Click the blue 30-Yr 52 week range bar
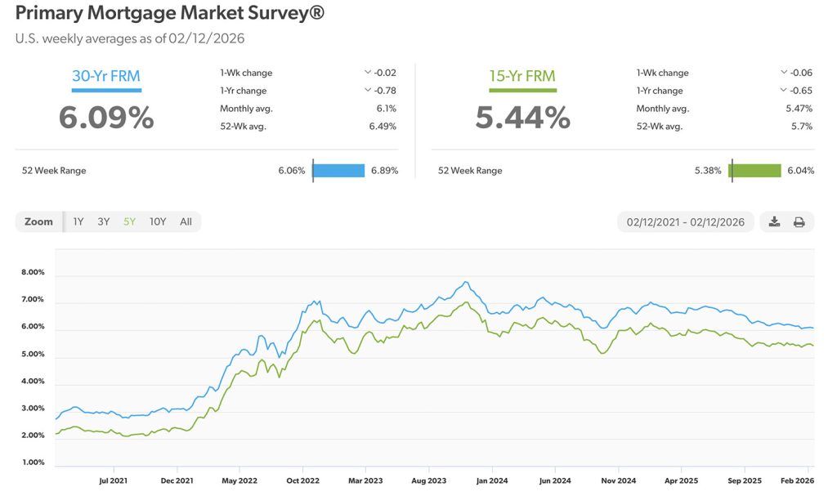Image resolution: width=837 pixels, height=496 pixels. pos(338,171)
